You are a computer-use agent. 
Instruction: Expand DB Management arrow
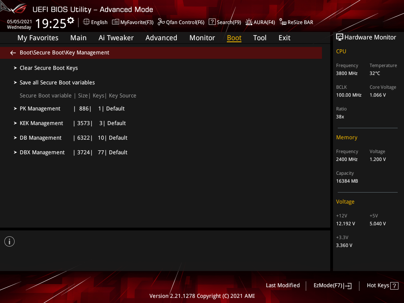[x=15, y=138]
